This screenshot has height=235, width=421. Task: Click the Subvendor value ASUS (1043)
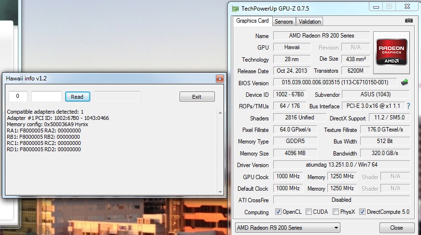[x=376, y=94]
